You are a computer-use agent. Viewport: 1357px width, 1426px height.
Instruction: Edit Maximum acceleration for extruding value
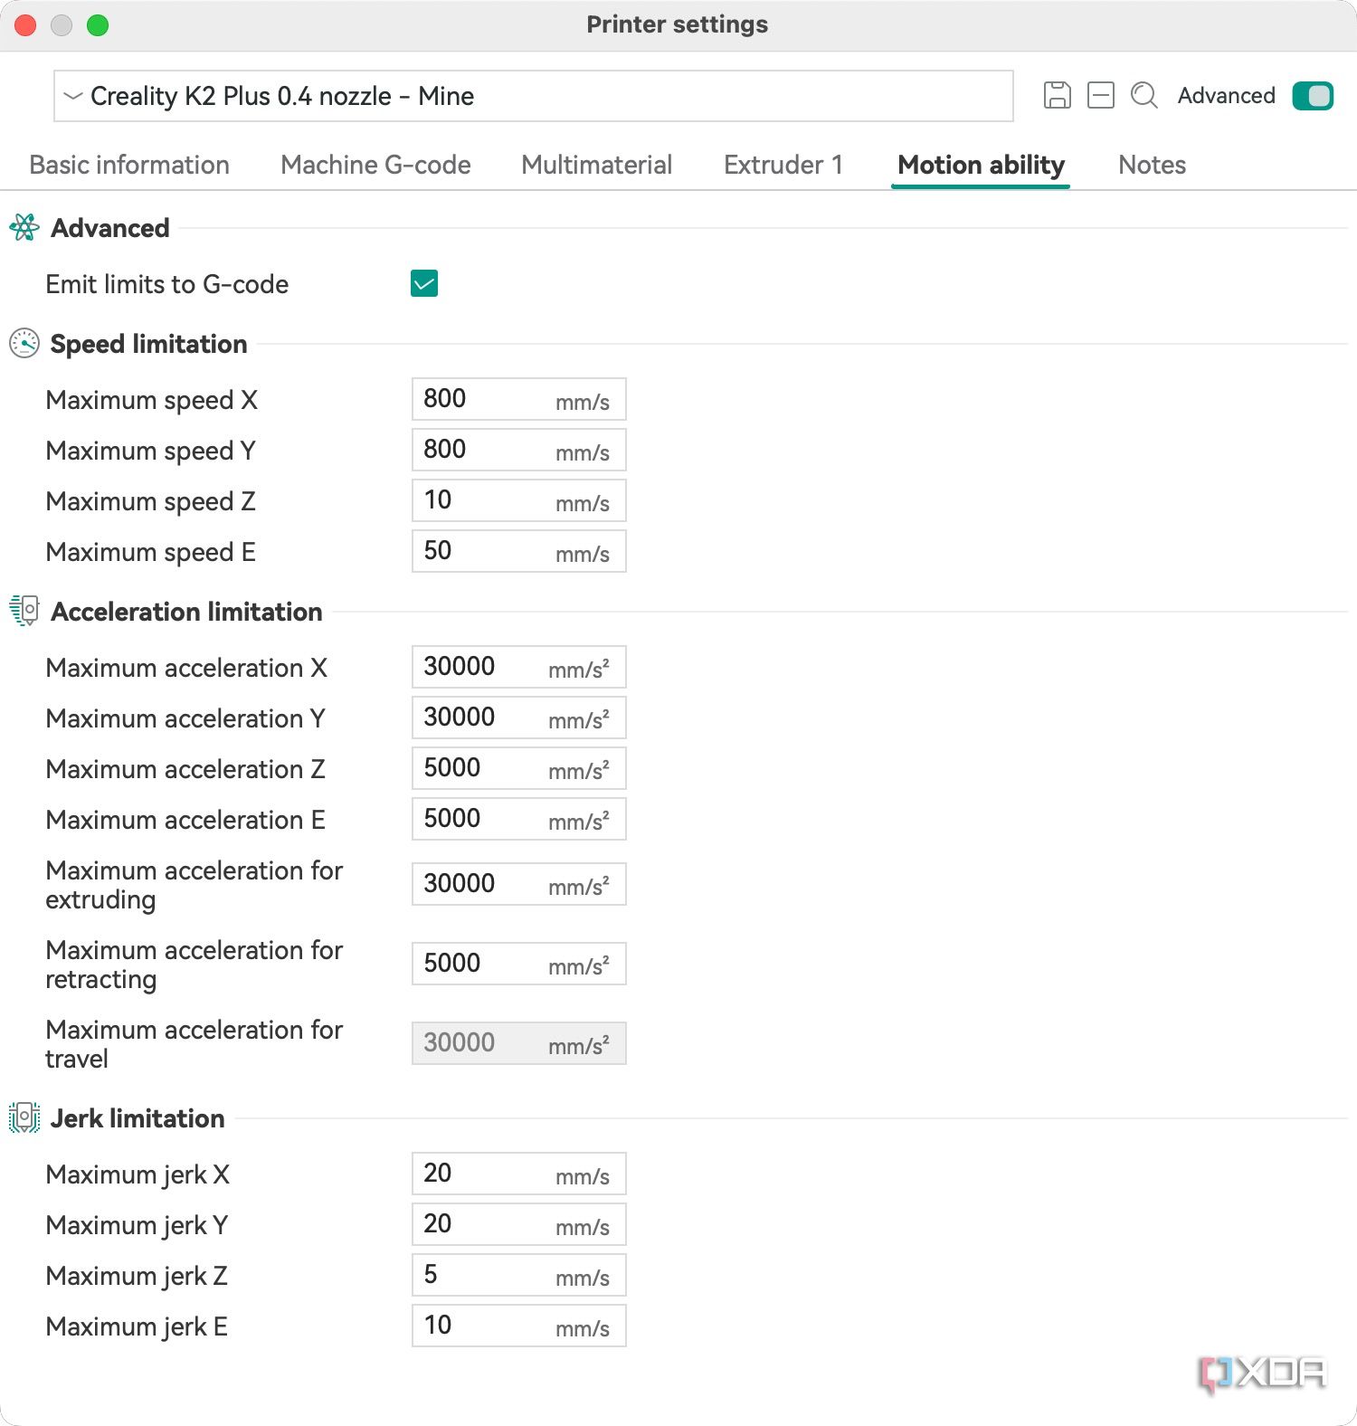pos(518,884)
